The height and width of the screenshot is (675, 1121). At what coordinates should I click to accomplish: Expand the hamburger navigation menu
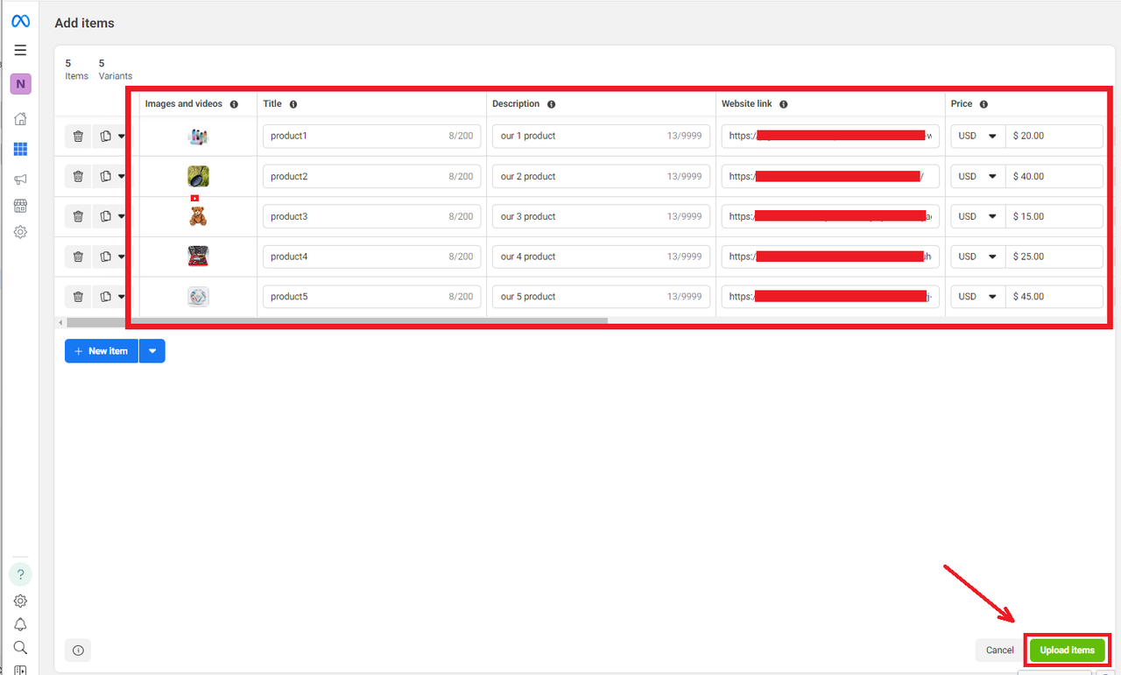pyautogui.click(x=20, y=50)
